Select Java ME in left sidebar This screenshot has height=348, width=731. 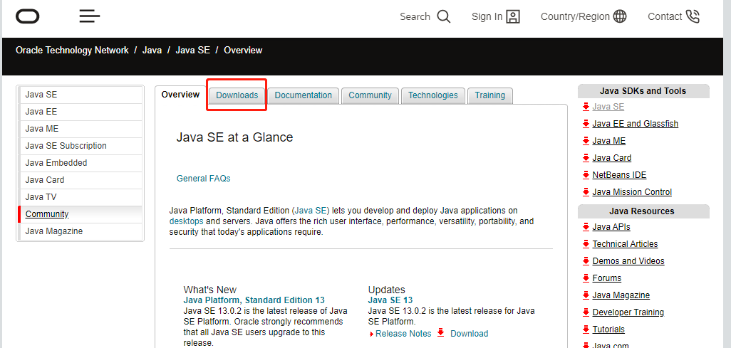(81, 129)
